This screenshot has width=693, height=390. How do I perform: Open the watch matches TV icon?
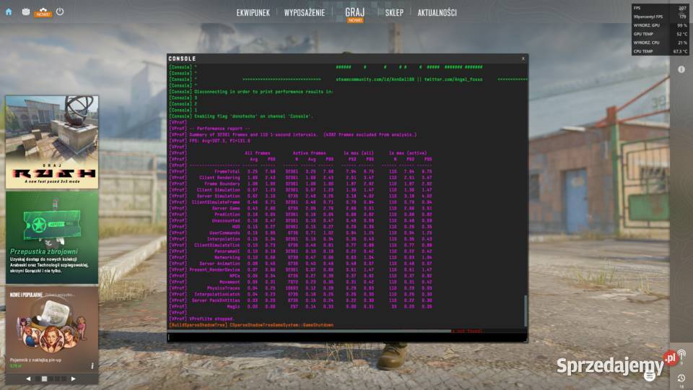[26, 12]
